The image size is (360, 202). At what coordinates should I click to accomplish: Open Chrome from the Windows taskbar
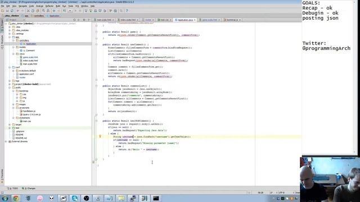pos(16,198)
